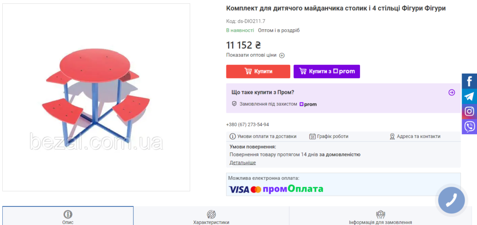This screenshot has height=225, width=477.
Task: Open the Telegram sidebar icon
Action: click(470, 96)
